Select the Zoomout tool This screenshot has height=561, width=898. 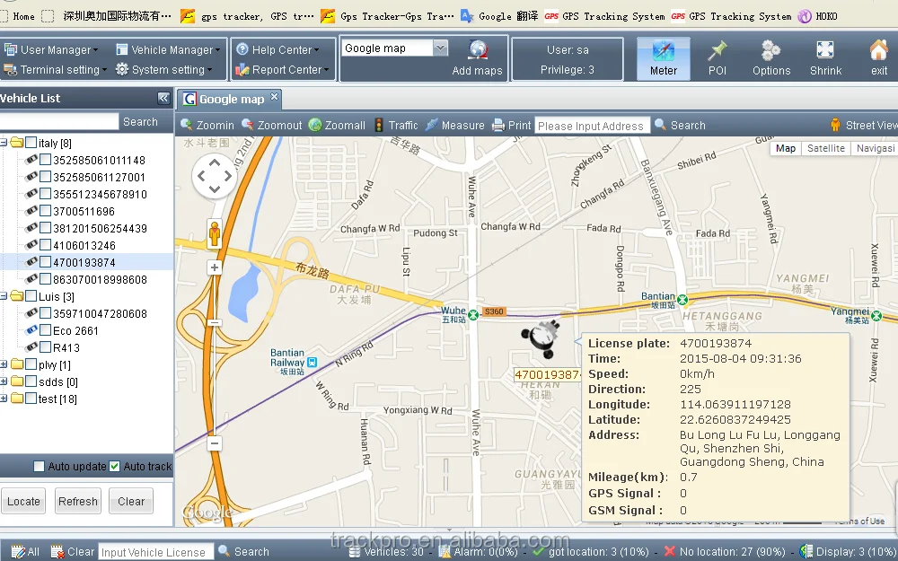click(274, 125)
